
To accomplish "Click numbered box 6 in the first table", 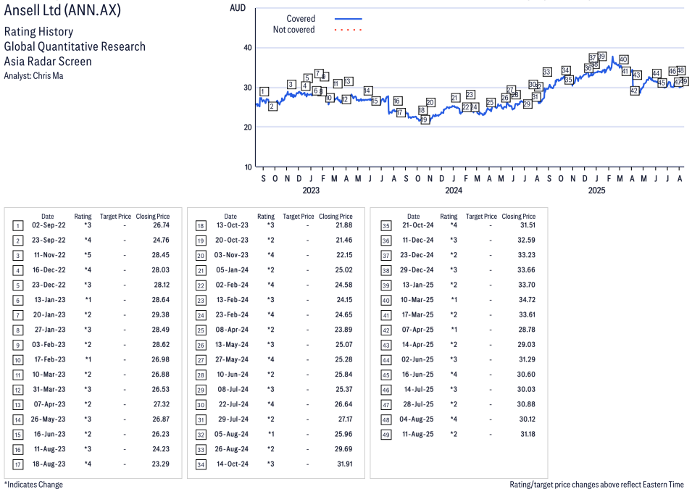I will [17, 301].
